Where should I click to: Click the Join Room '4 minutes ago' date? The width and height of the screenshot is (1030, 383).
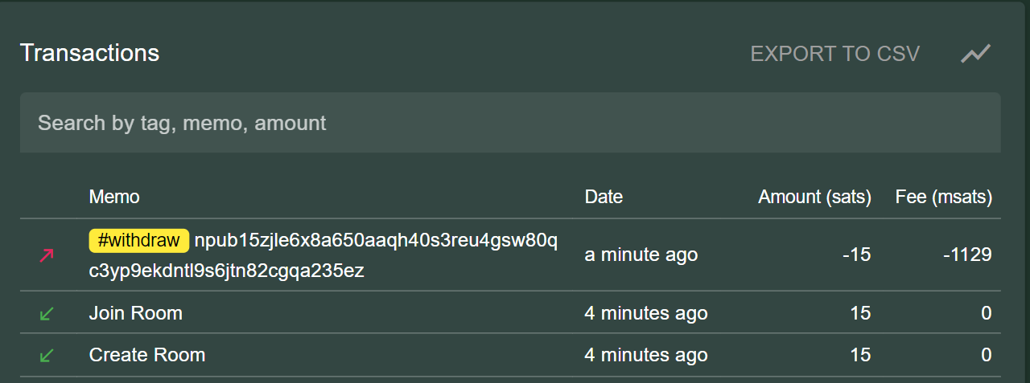coord(645,313)
